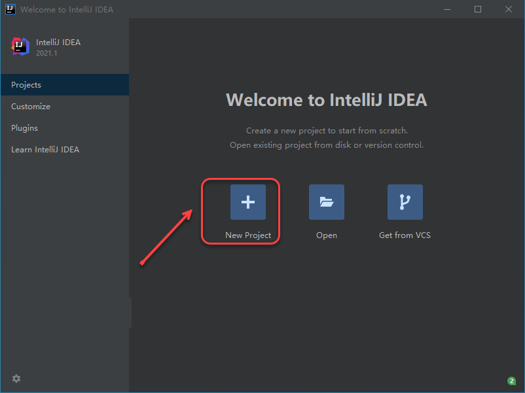525x393 pixels.
Task: Click text 'Open existing project from disk or version control.'
Action: click(327, 145)
